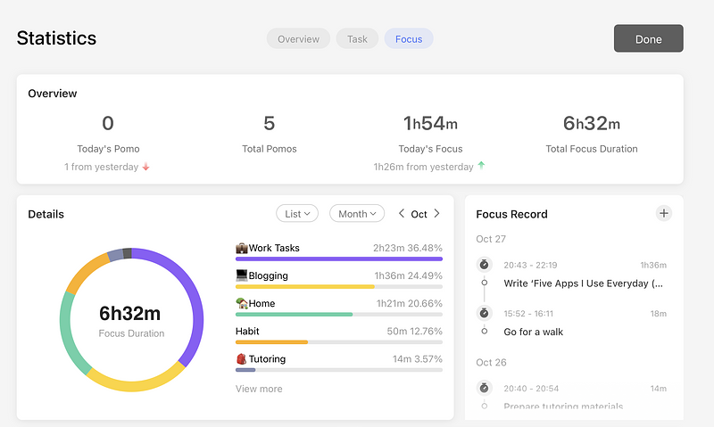The width and height of the screenshot is (714, 427).
Task: Click '1 from yesterday' text
Action: (x=101, y=167)
